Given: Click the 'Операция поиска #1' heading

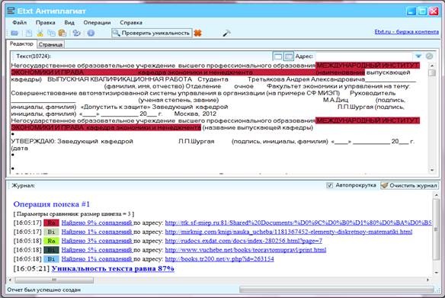Looking at the screenshot, I should point(51,204).
